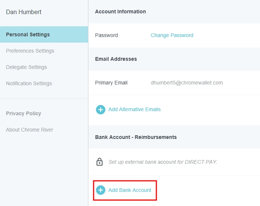
Task: Click the primary email address dhumbert5@chromewallet.com
Action: (x=187, y=83)
